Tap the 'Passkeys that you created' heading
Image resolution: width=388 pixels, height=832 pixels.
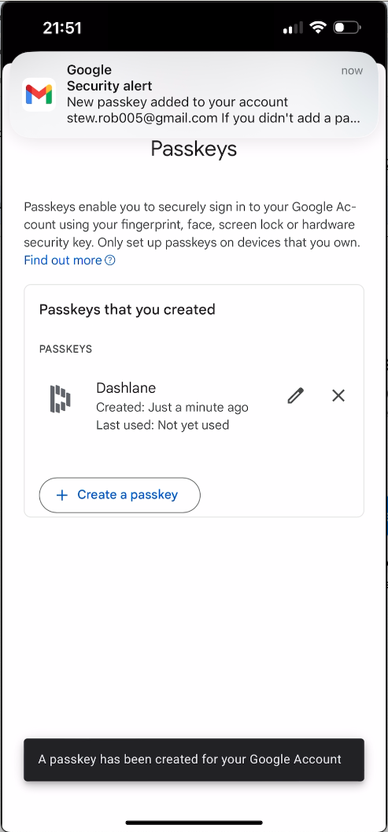[x=127, y=309]
